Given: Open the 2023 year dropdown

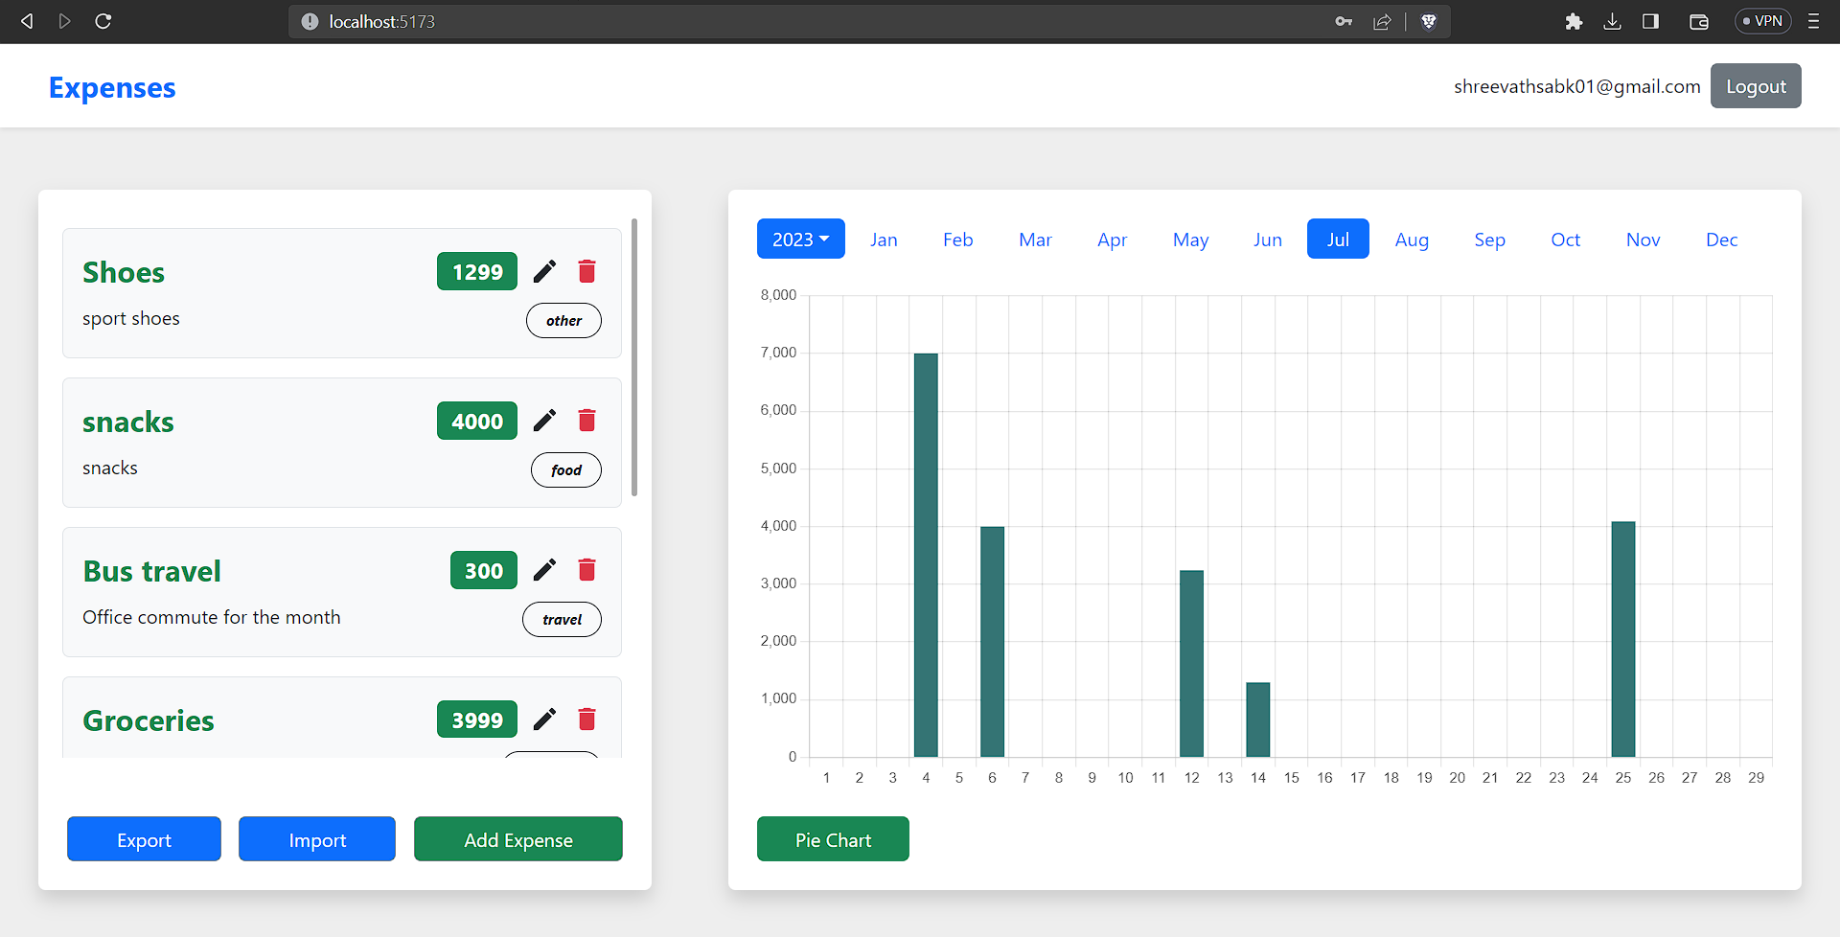Looking at the screenshot, I should (x=800, y=239).
